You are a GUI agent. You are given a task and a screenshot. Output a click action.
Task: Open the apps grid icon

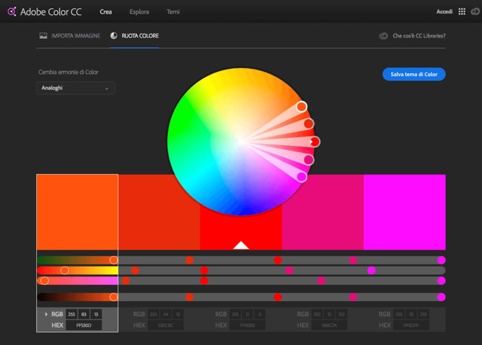[x=462, y=12]
